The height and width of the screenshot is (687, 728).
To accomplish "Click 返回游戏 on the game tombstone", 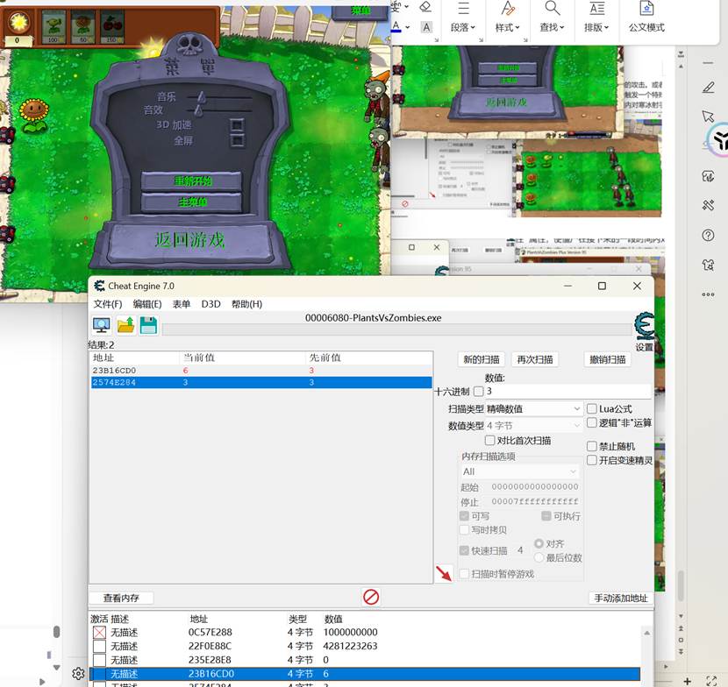I will [189, 240].
